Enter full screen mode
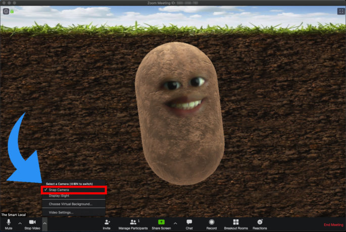The image size is (346, 232). coord(339,11)
